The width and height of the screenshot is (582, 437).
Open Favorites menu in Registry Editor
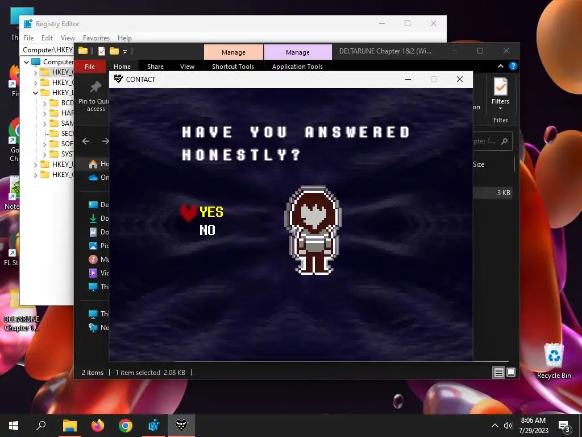click(96, 38)
